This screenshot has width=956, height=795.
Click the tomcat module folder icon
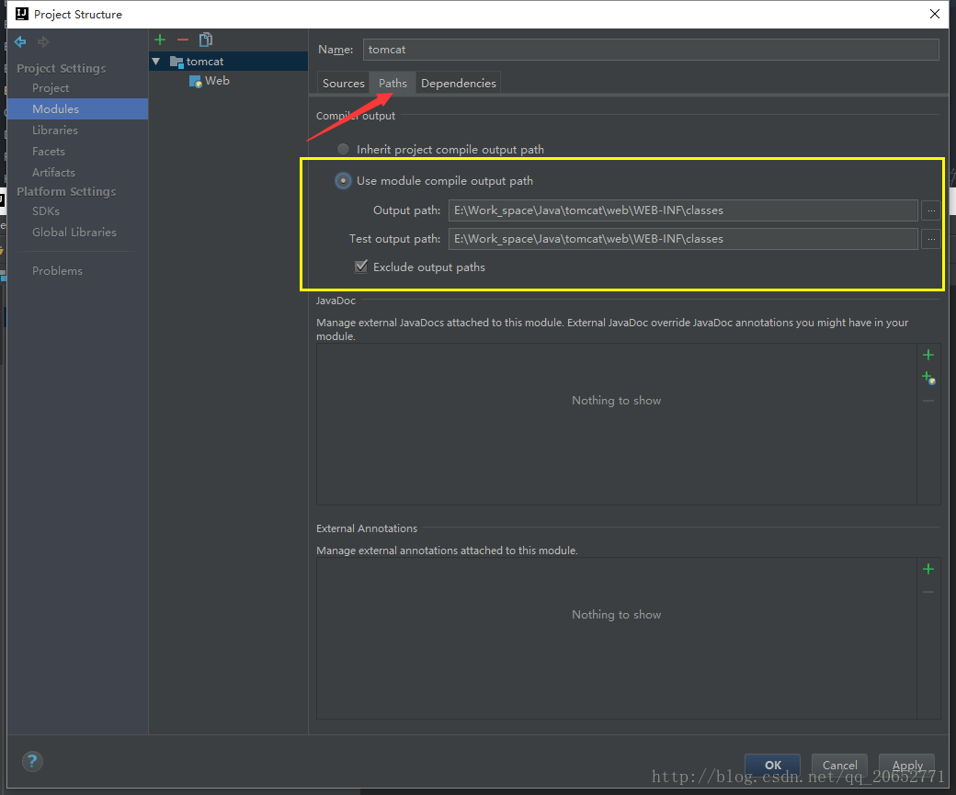pos(176,62)
